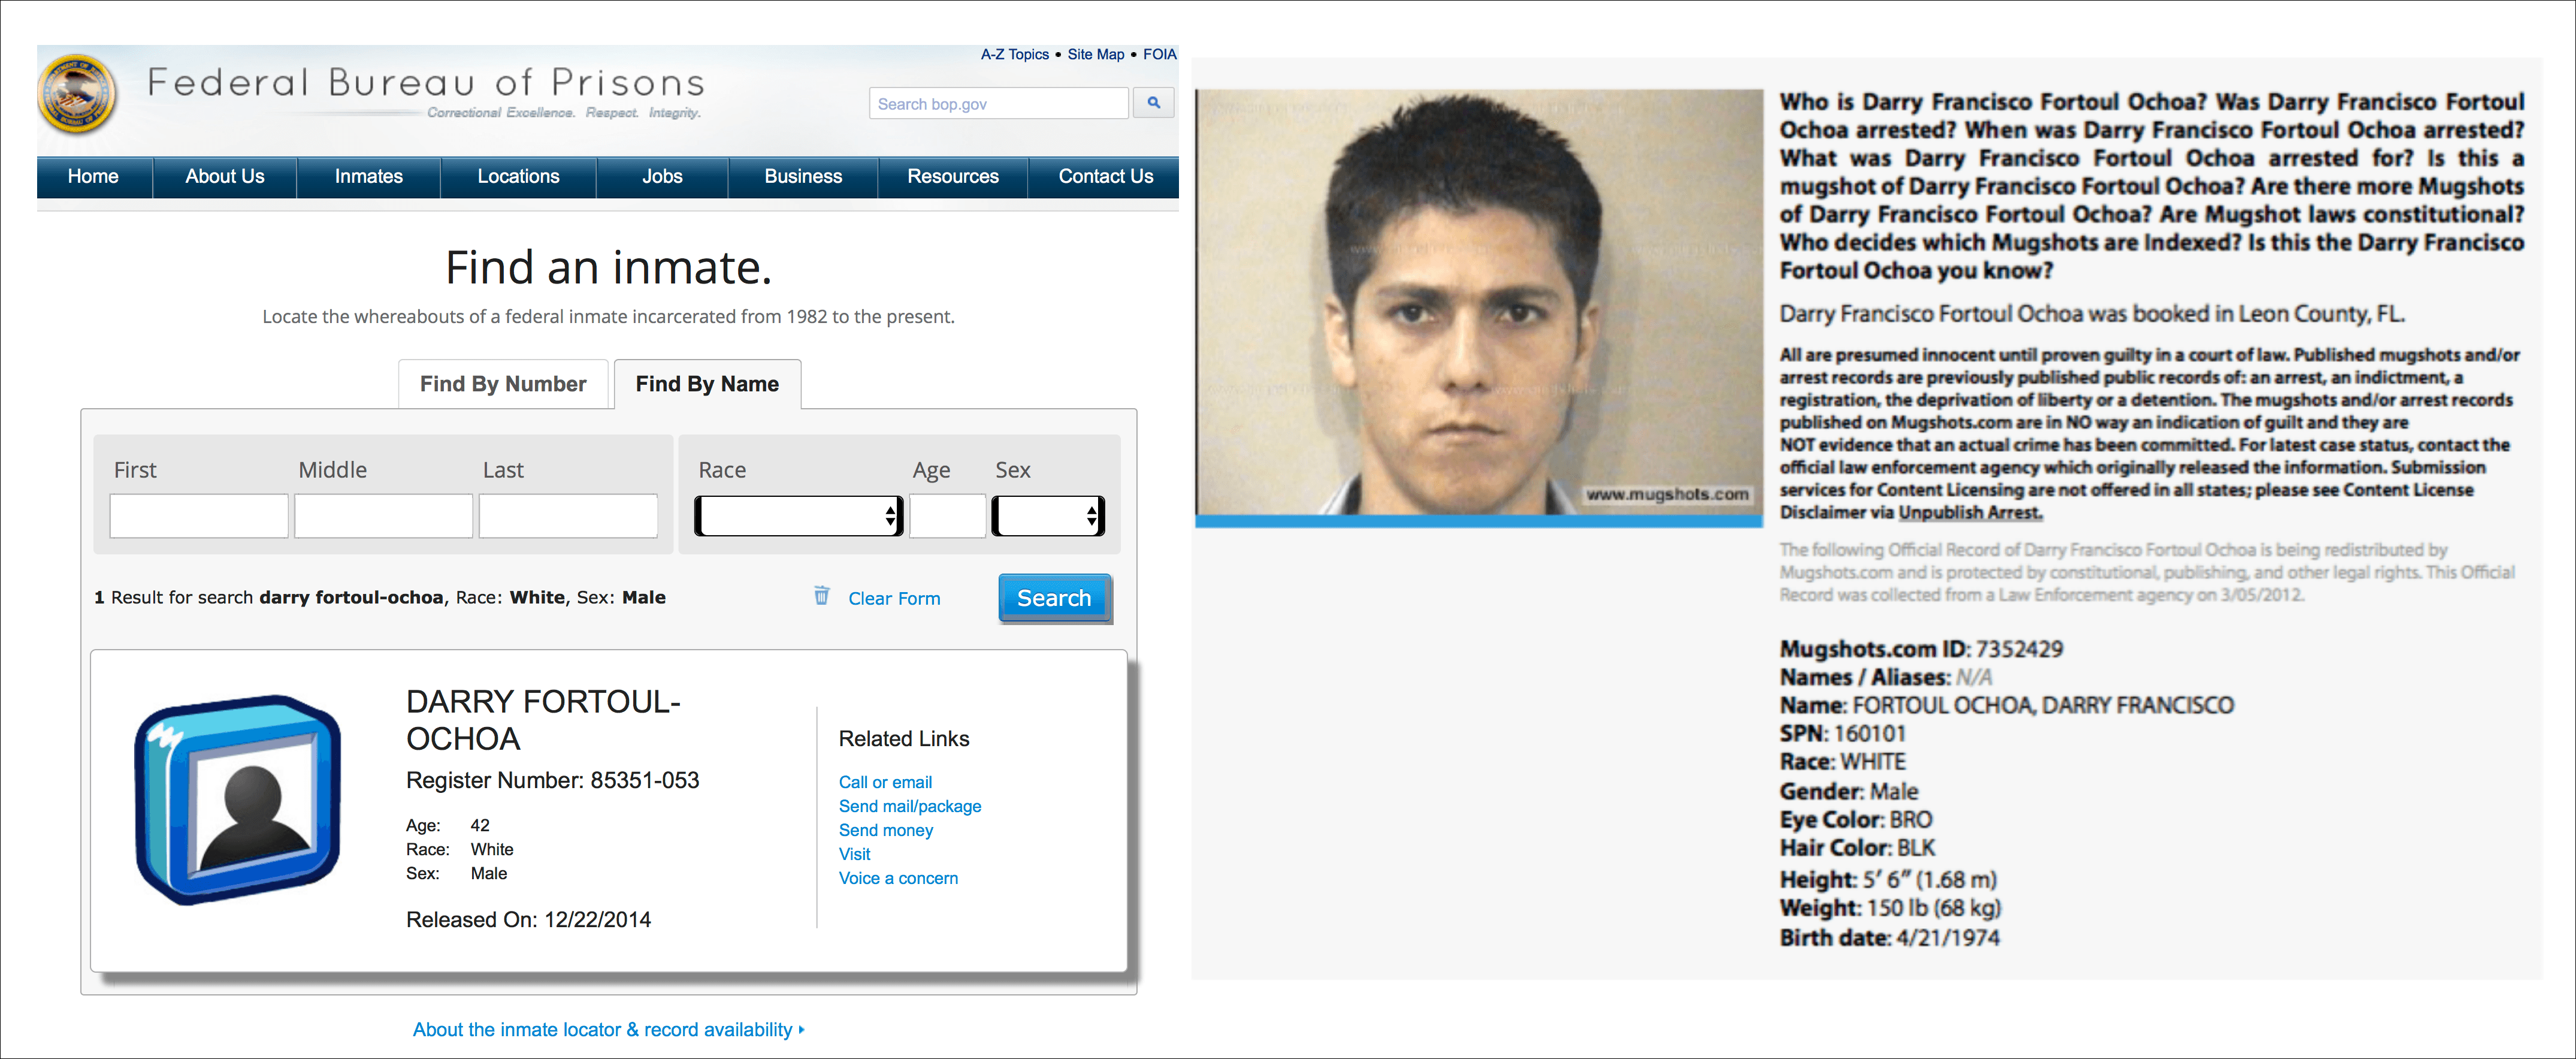Click into the First name field
2576x1059 pixels.
coord(199,516)
